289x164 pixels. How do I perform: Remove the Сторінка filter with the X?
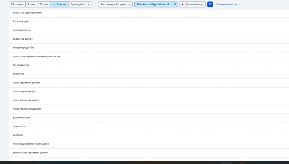pos(175,4)
